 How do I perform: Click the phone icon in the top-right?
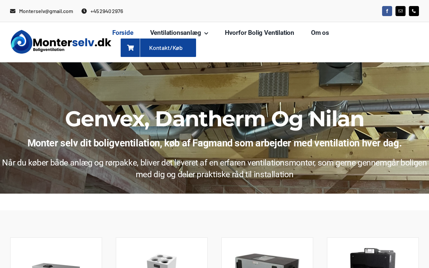414,11
